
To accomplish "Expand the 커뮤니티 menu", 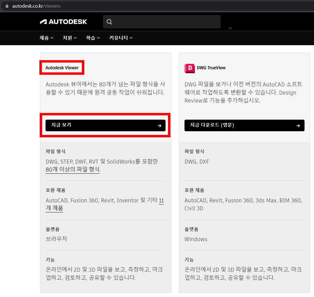I will pos(121,38).
